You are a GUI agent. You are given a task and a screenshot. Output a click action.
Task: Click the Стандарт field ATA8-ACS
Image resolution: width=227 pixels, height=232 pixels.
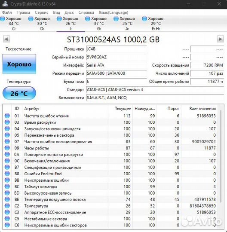click(155, 90)
